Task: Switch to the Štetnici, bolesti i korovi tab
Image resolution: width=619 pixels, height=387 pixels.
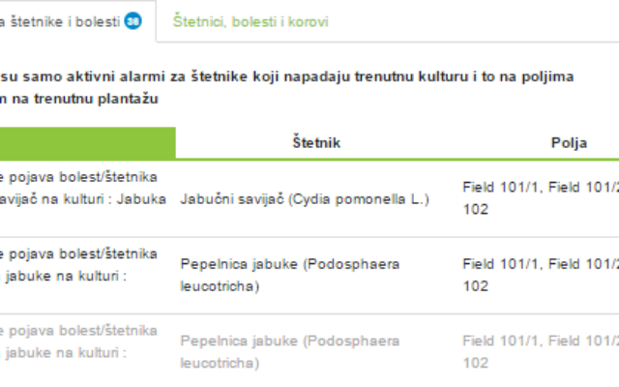Action: coord(251,21)
